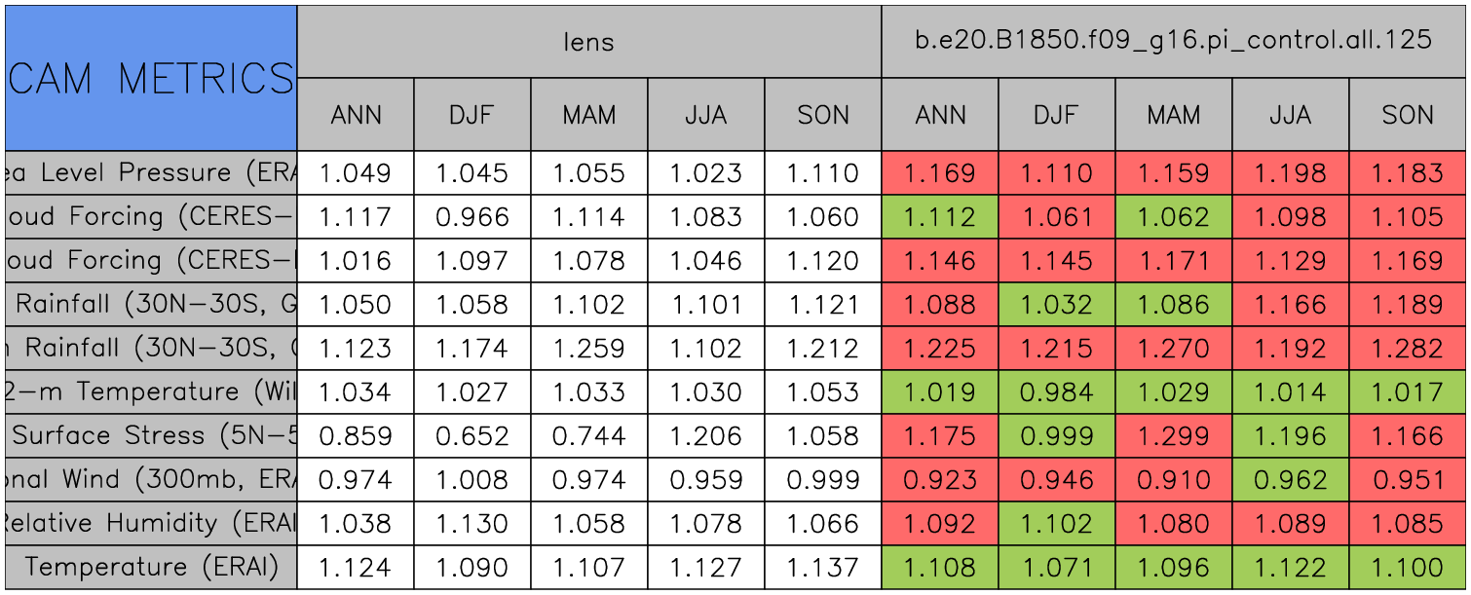Click the Temperature (ERAI) row label
This screenshot has height=595, width=1471.
tap(151, 567)
